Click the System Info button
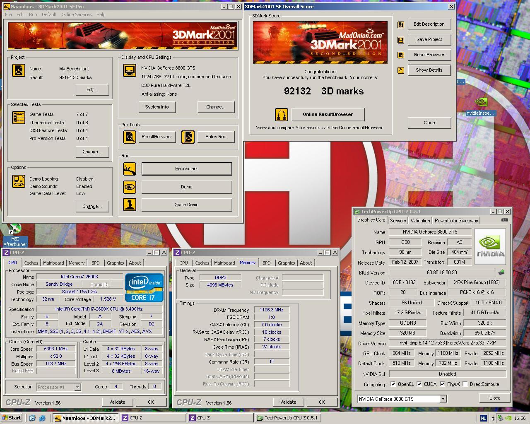 (157, 107)
